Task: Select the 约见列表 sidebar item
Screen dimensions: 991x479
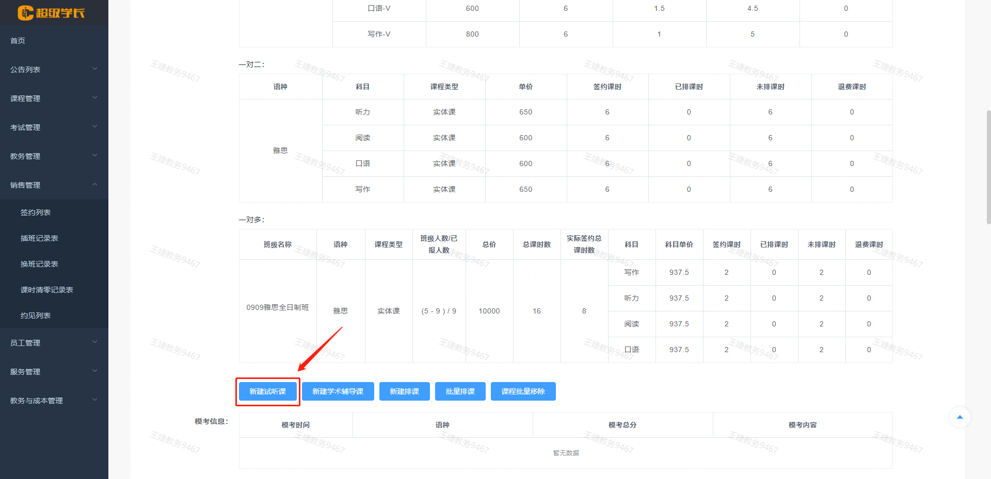Action: point(35,315)
